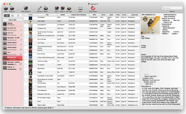Screen dimensions: 186x114
Task: Sort by the Format column header
Action: pyautogui.click(x=124, y=15)
